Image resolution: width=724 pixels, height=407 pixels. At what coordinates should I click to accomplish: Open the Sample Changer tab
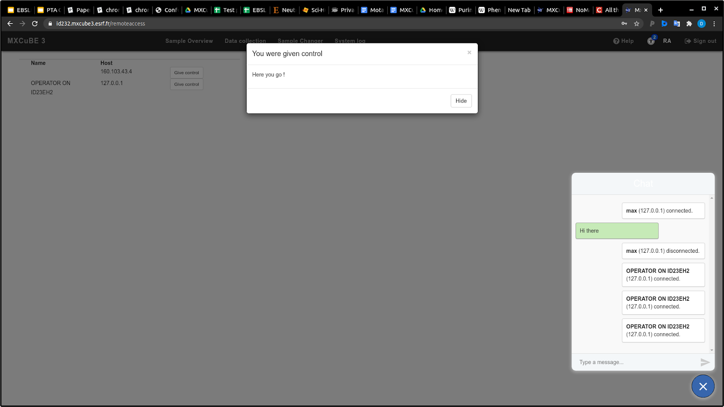tap(300, 41)
